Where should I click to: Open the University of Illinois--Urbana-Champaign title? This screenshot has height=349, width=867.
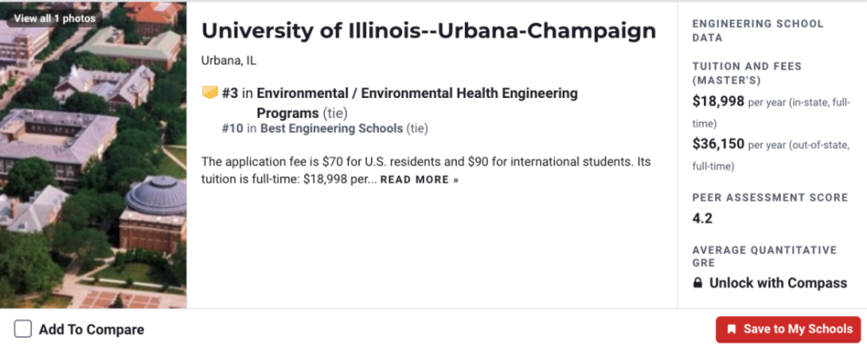(428, 31)
